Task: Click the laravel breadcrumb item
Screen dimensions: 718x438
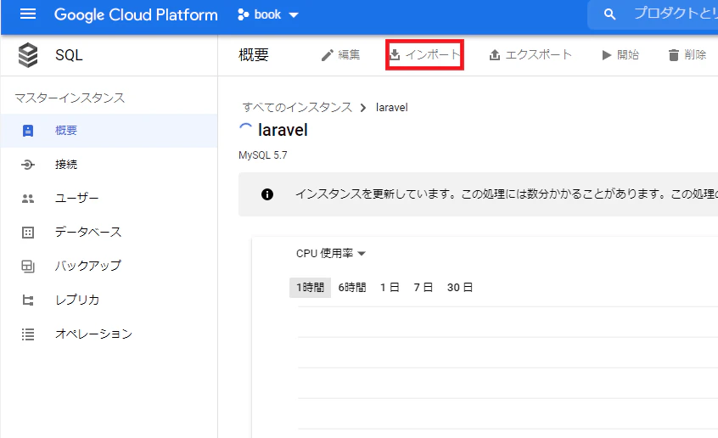Action: 391,108
